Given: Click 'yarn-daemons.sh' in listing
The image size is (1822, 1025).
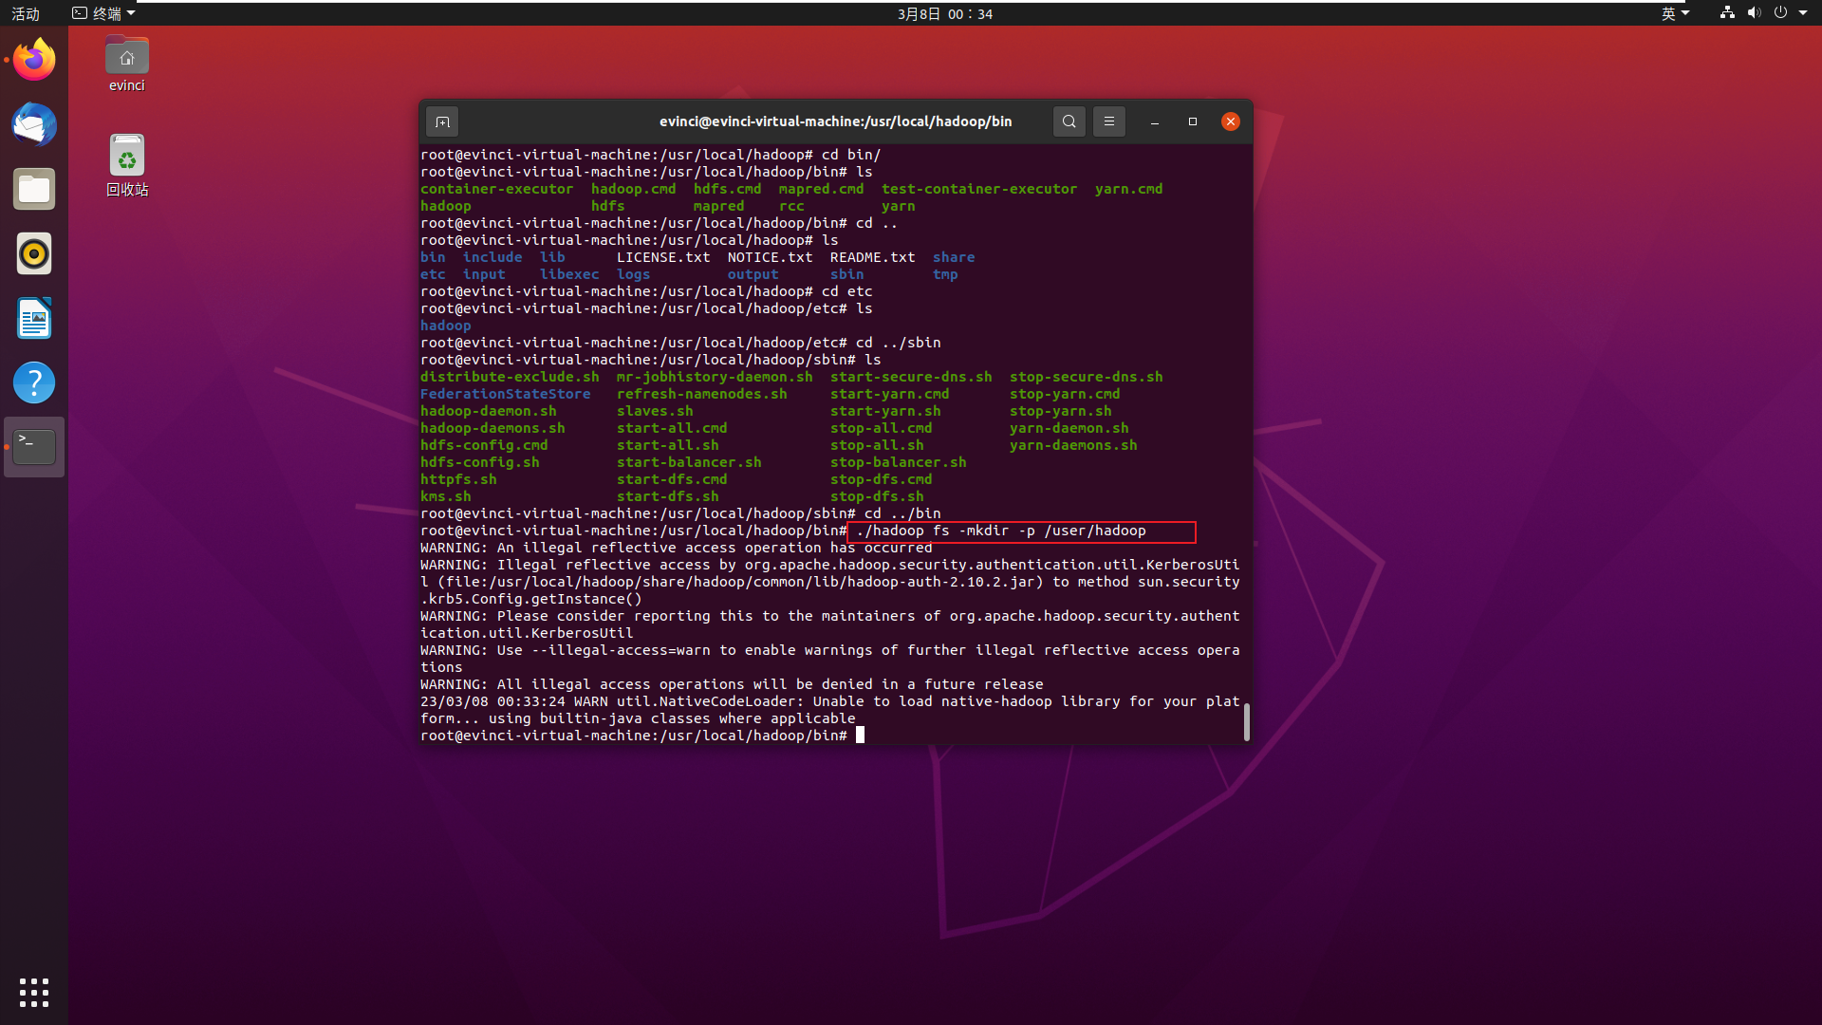Looking at the screenshot, I should [1073, 445].
